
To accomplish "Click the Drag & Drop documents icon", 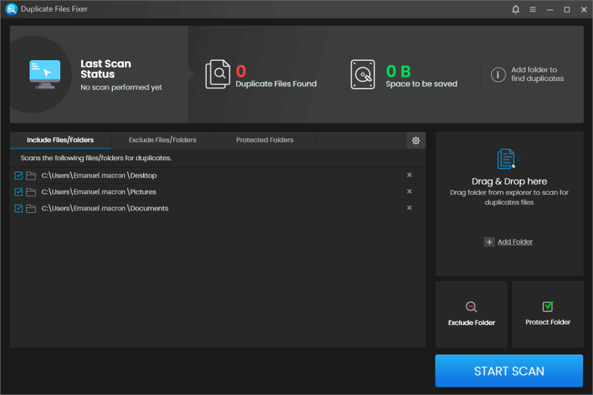I will (507, 159).
